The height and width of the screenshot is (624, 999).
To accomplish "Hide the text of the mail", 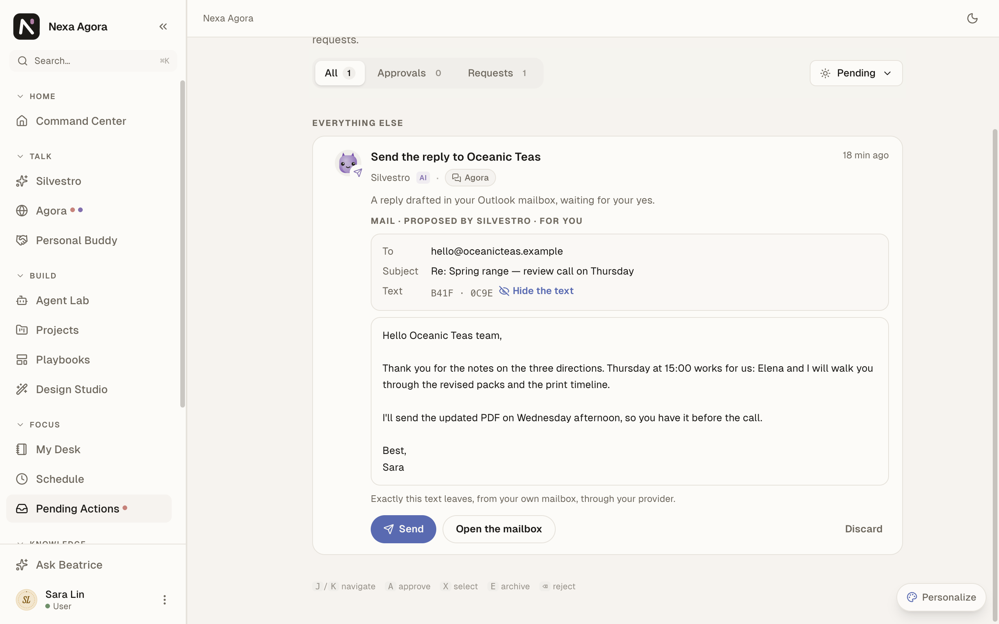I will [x=536, y=291].
